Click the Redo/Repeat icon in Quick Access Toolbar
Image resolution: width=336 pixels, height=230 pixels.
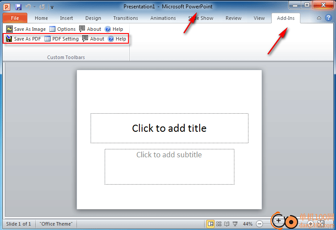(x=42, y=7)
